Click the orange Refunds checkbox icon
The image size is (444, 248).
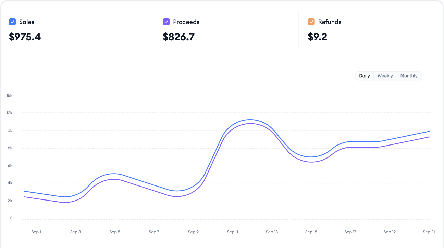pos(311,22)
